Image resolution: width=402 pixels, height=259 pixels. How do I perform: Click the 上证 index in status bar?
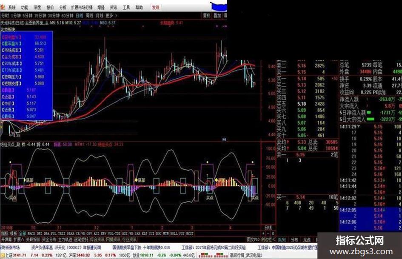(16, 256)
